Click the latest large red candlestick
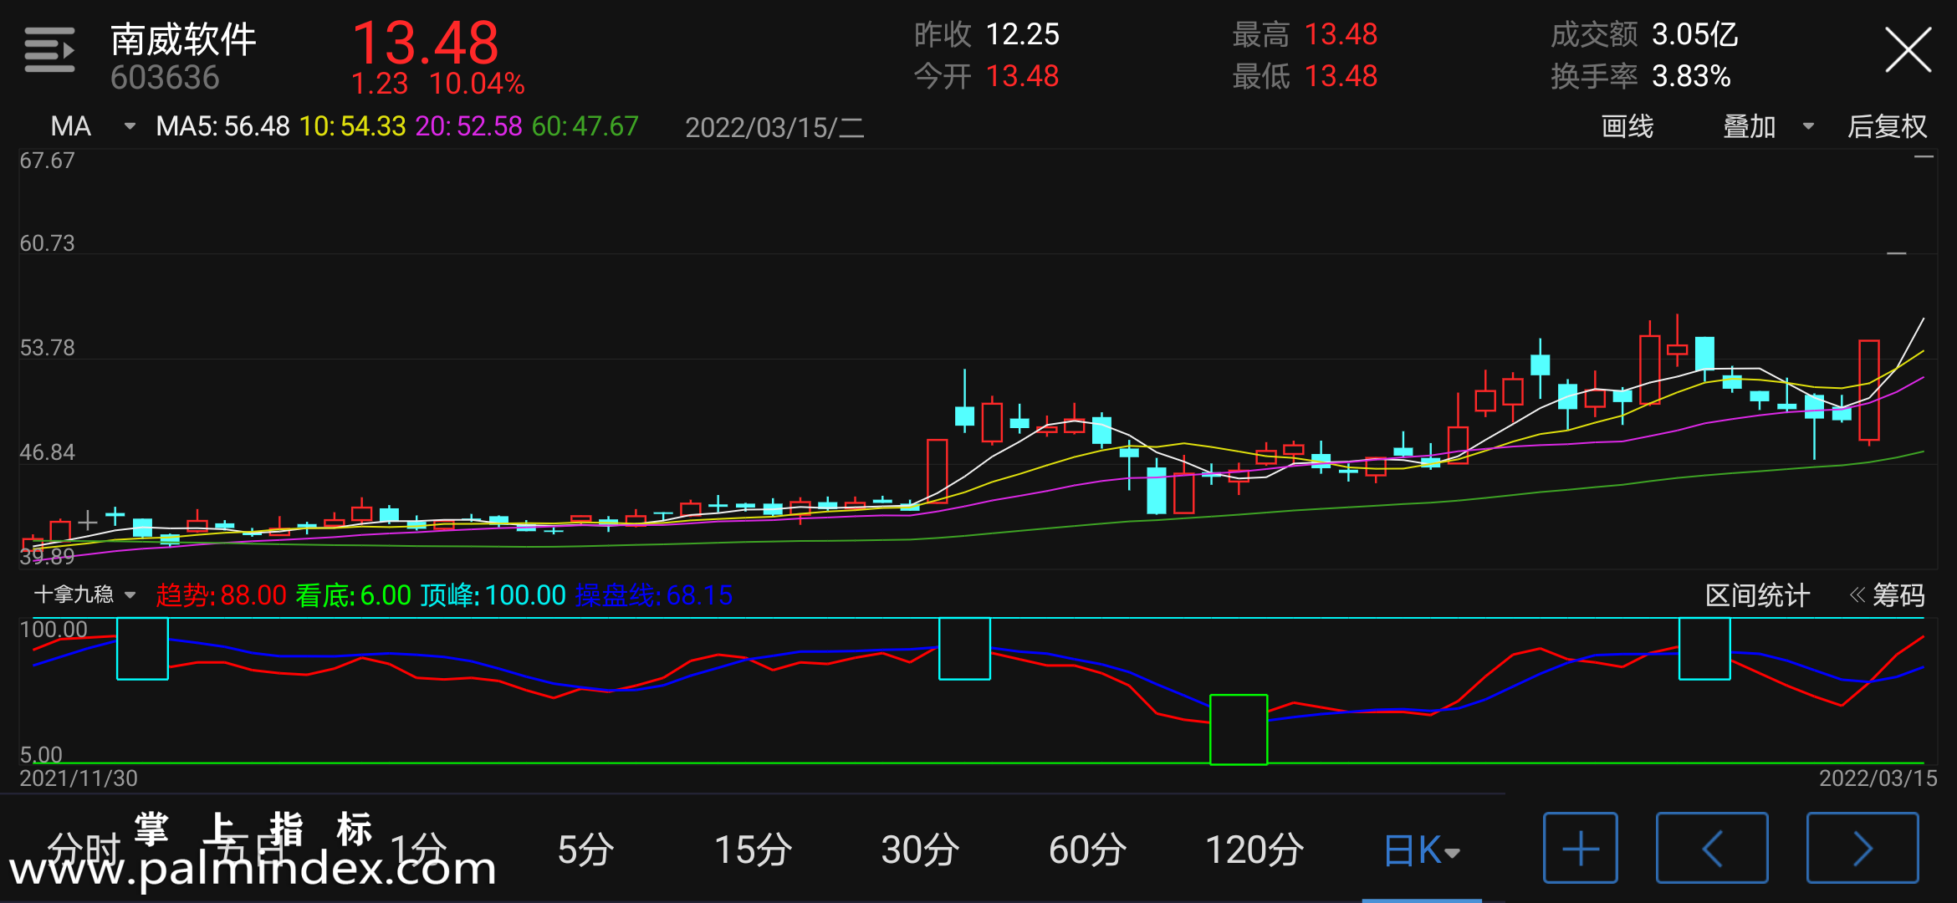1957x903 pixels. coord(1869,390)
